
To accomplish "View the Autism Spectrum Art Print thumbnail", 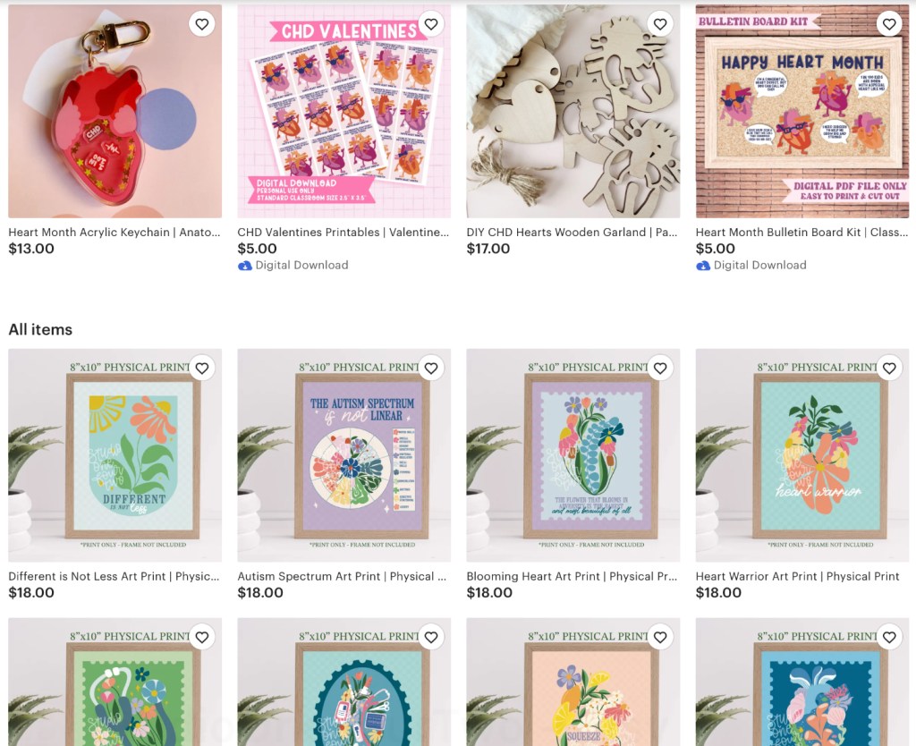I will tap(344, 455).
